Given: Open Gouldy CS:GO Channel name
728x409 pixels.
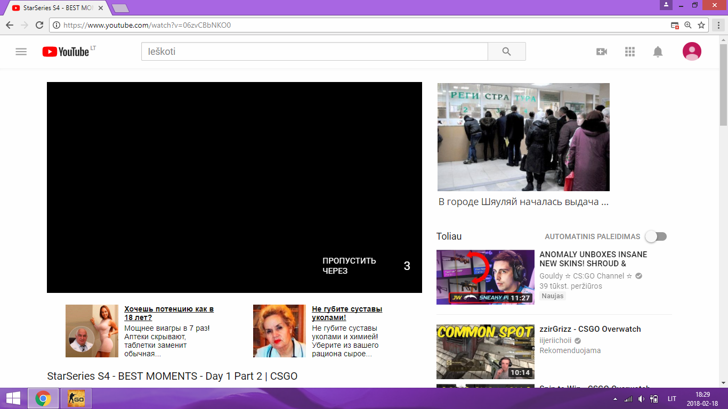Looking at the screenshot, I should tap(586, 276).
